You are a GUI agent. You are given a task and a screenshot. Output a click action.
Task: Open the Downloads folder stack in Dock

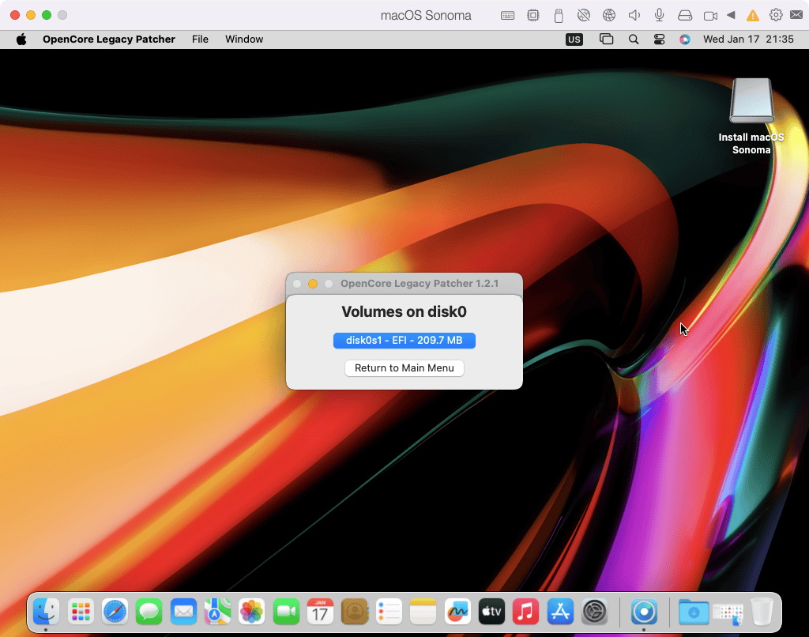click(x=694, y=611)
